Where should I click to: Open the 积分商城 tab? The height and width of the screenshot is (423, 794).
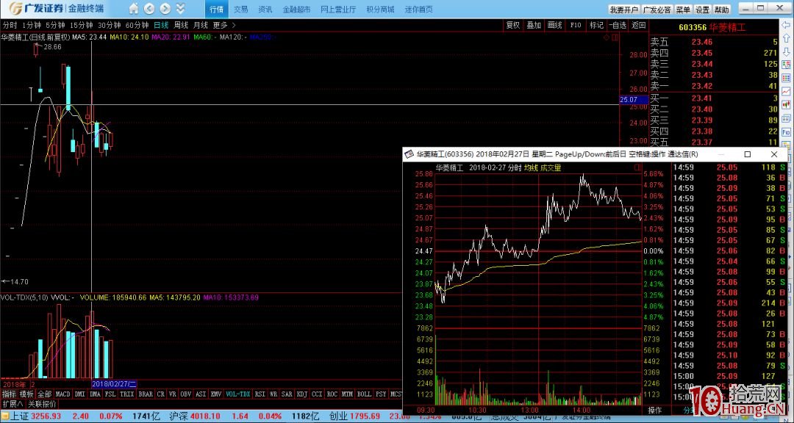380,9
